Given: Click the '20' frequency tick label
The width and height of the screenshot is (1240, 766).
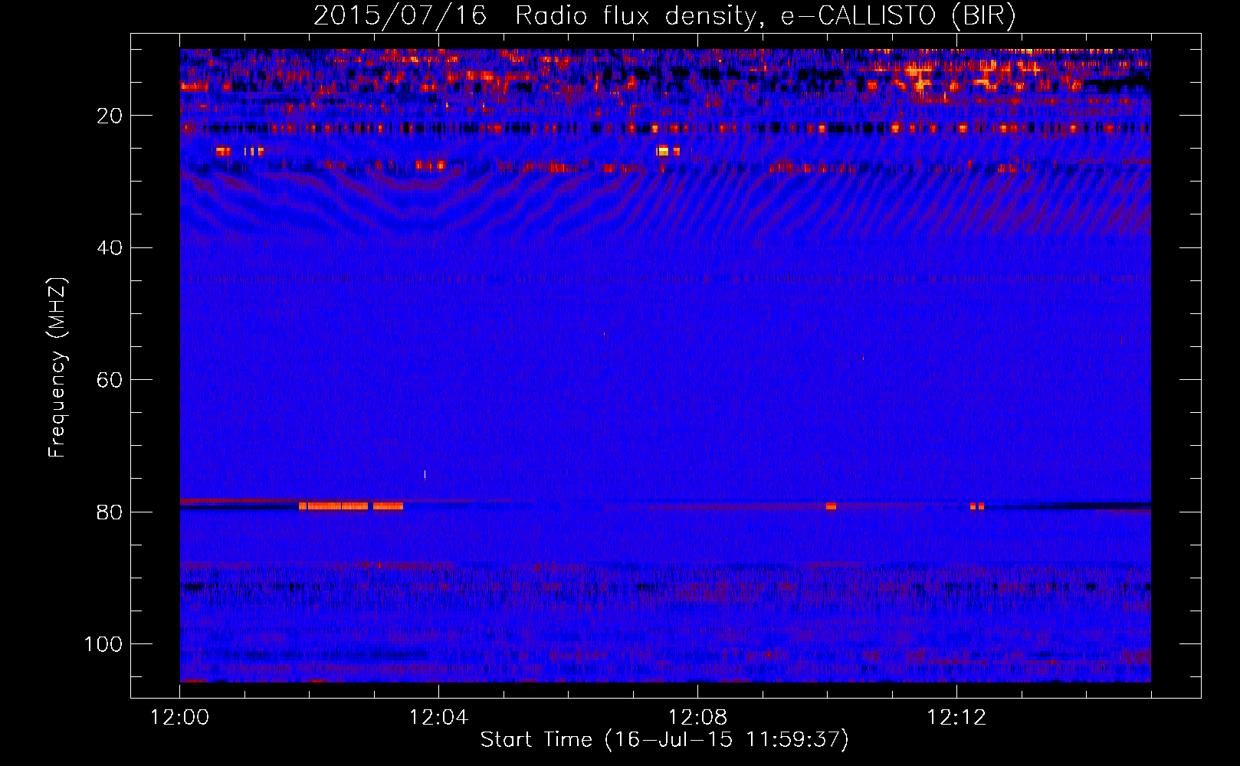Looking at the screenshot, I should [110, 116].
